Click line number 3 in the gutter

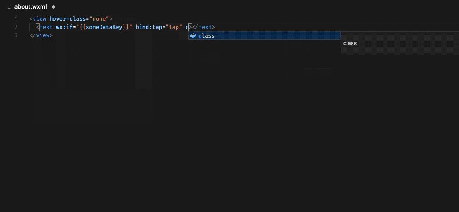point(16,35)
